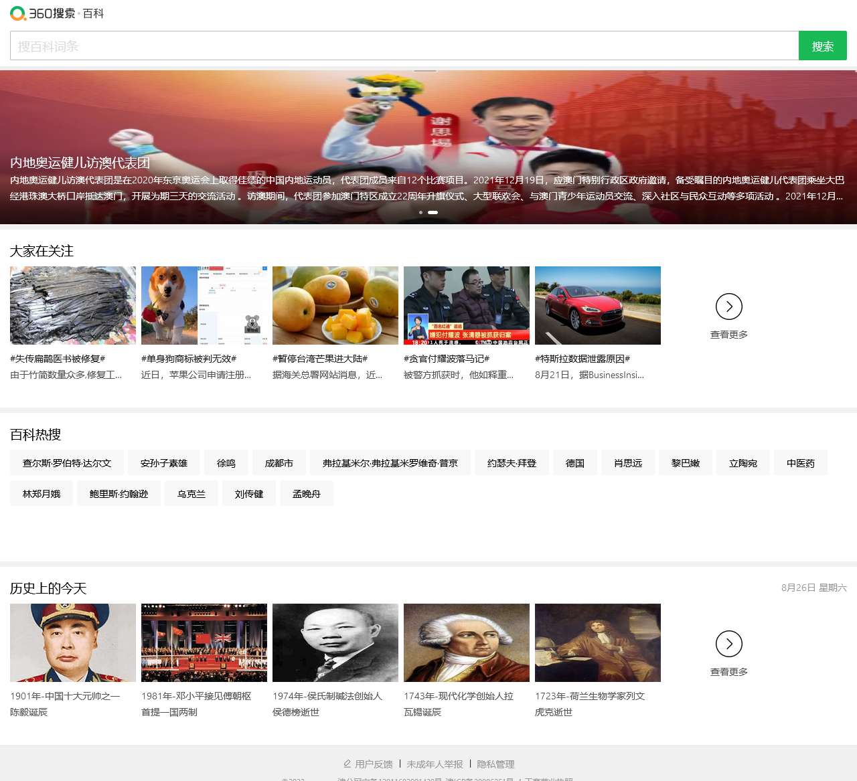Open the 内地奥运健儿 banner description text
857x781 pixels.
point(427,188)
